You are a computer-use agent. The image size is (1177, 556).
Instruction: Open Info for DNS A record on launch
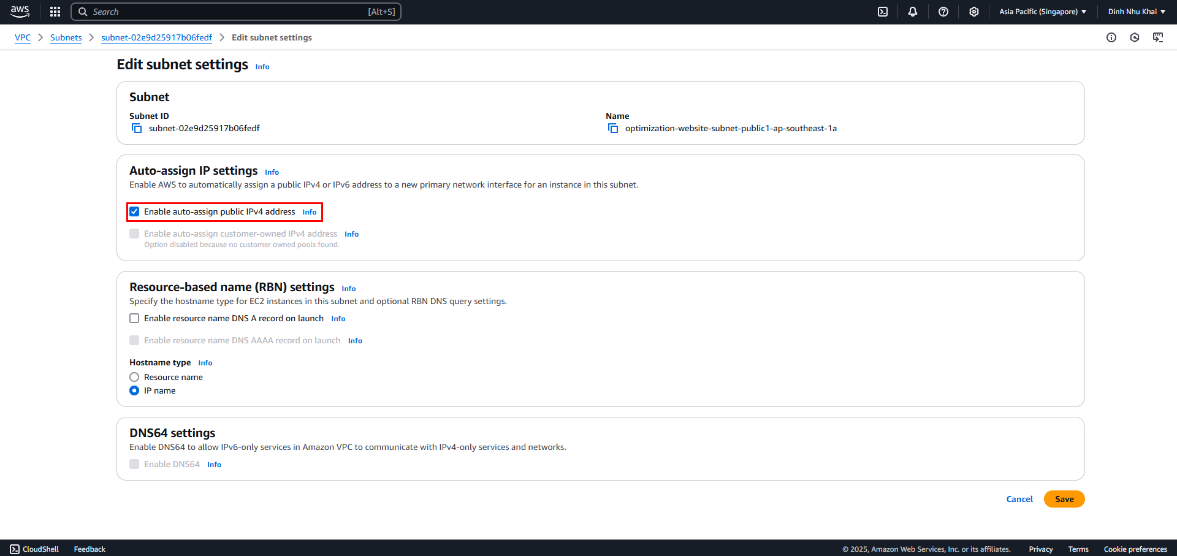coord(338,319)
